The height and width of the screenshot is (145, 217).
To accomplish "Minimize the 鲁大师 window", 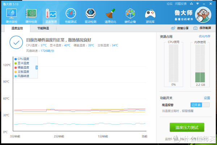I will click(204, 4).
